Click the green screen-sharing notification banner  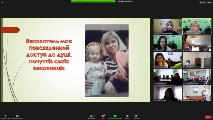(x=93, y=1)
